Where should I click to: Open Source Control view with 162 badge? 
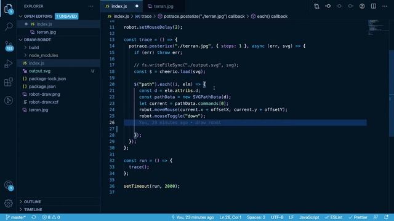click(x=9, y=46)
